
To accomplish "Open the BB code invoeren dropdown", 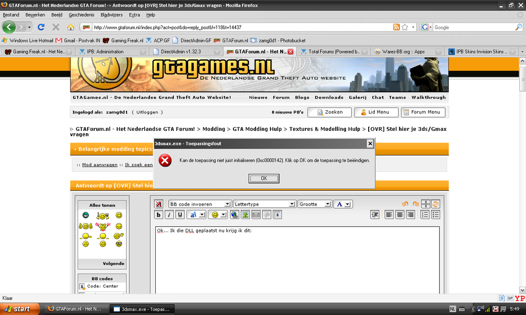I will [199, 204].
